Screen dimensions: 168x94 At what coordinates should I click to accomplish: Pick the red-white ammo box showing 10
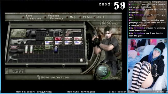[68, 39]
